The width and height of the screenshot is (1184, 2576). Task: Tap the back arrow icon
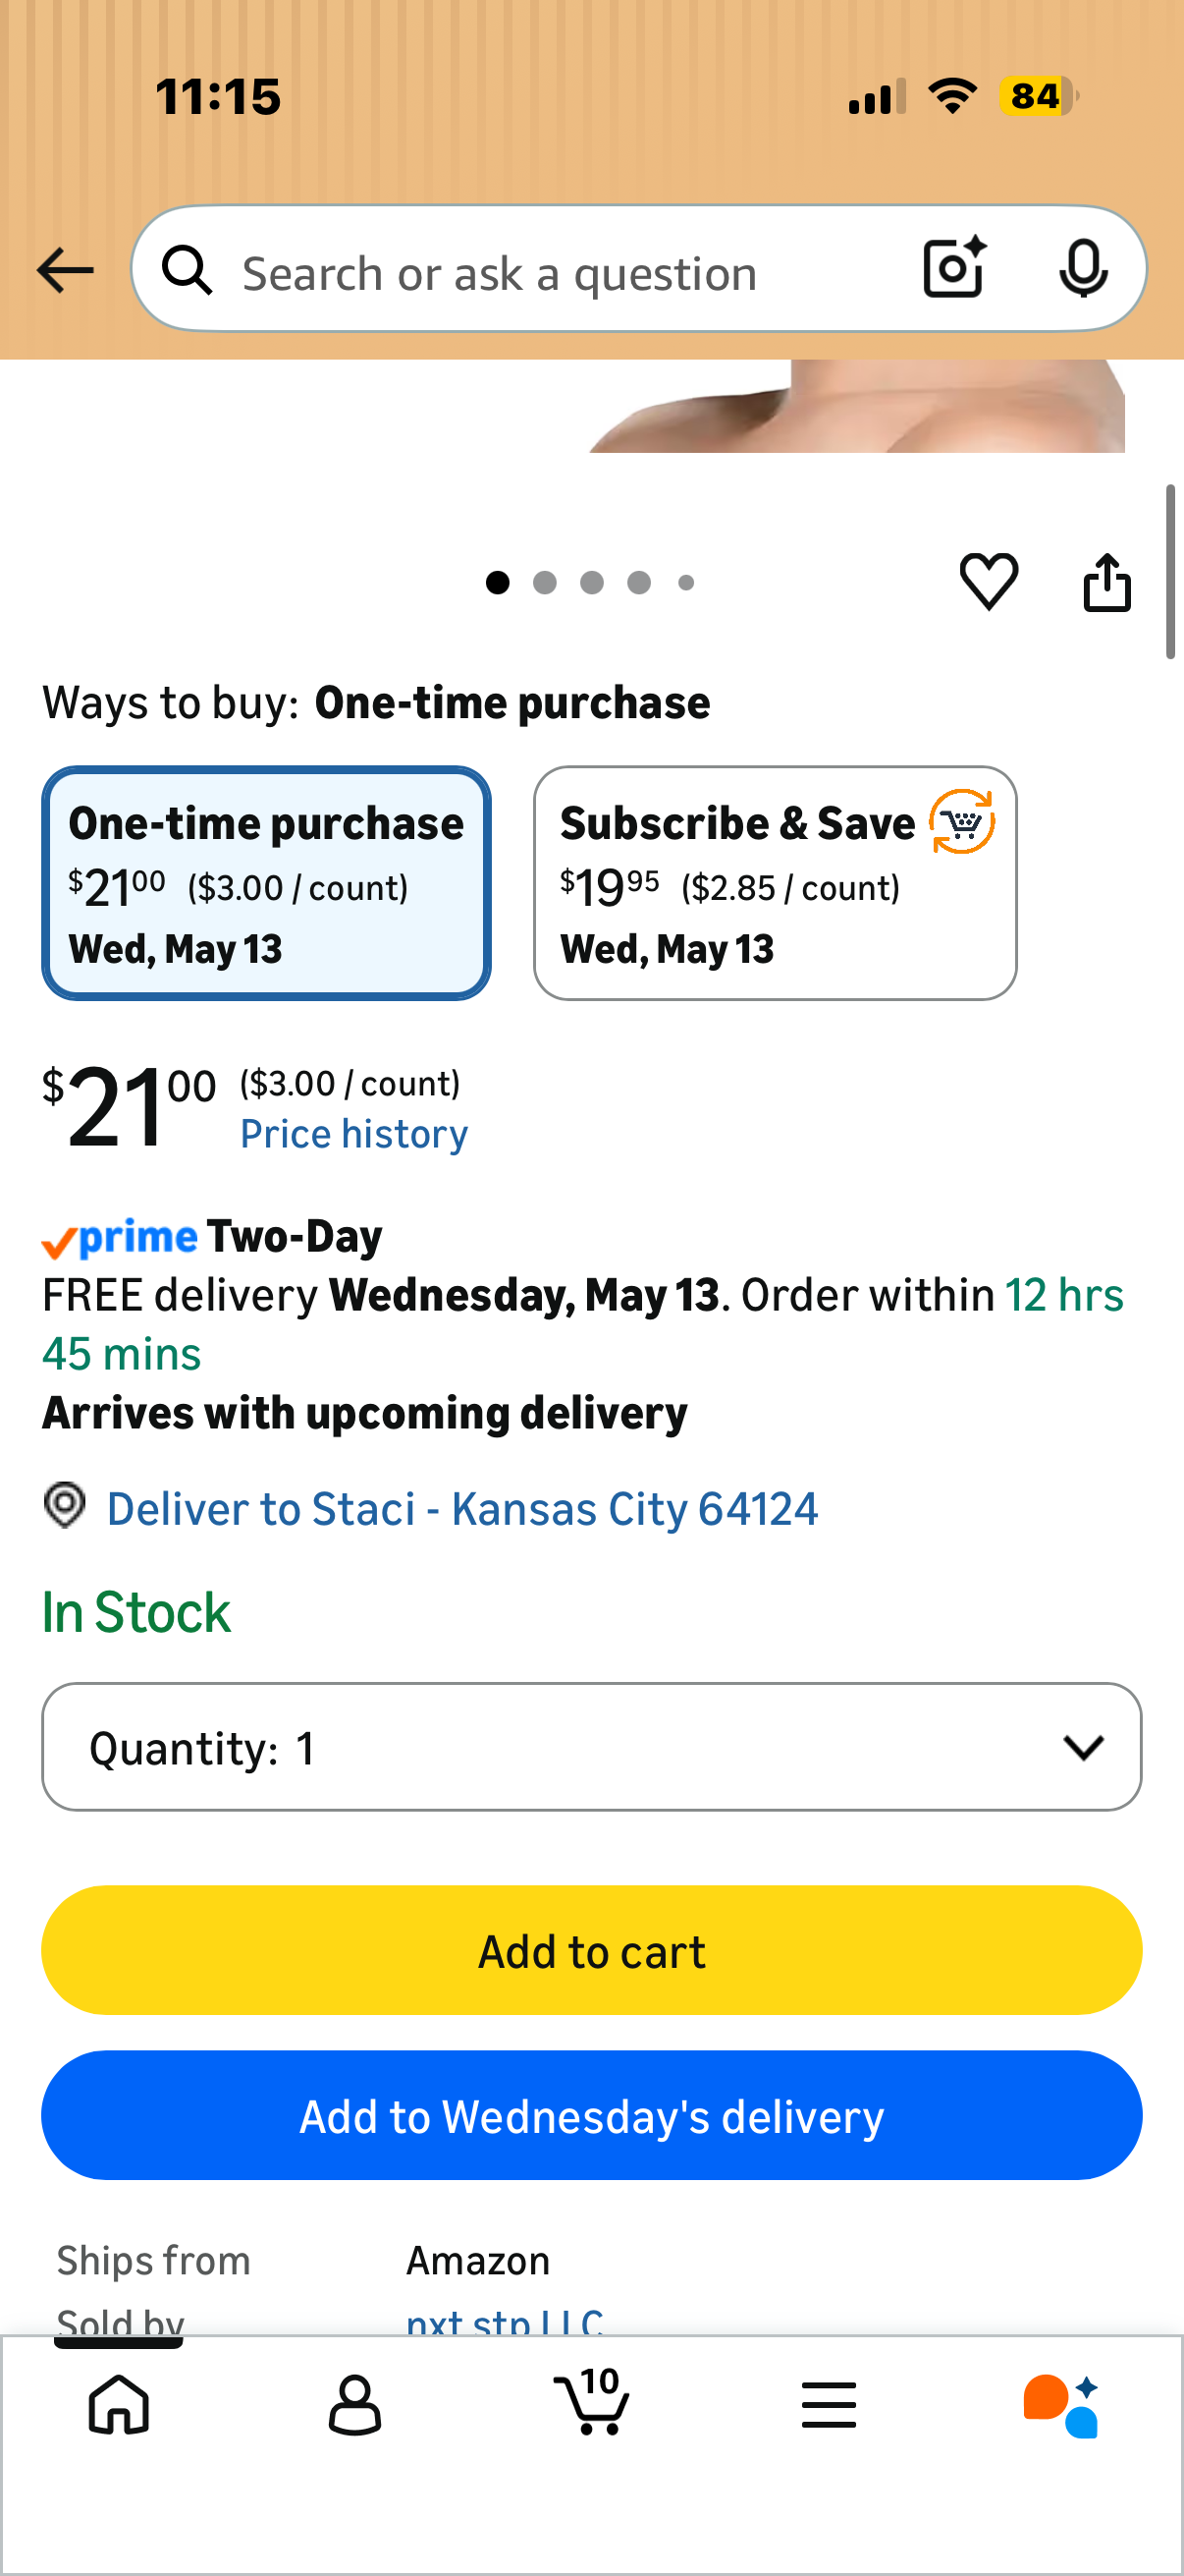coord(65,270)
